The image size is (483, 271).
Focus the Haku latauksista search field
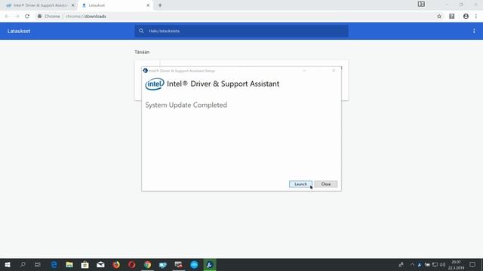[x=241, y=31]
